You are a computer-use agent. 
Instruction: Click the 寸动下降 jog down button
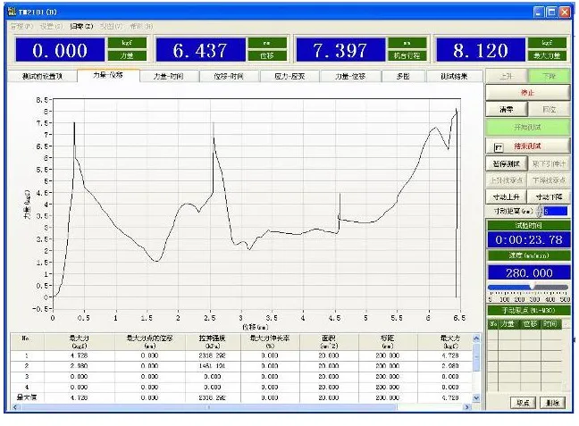(547, 196)
